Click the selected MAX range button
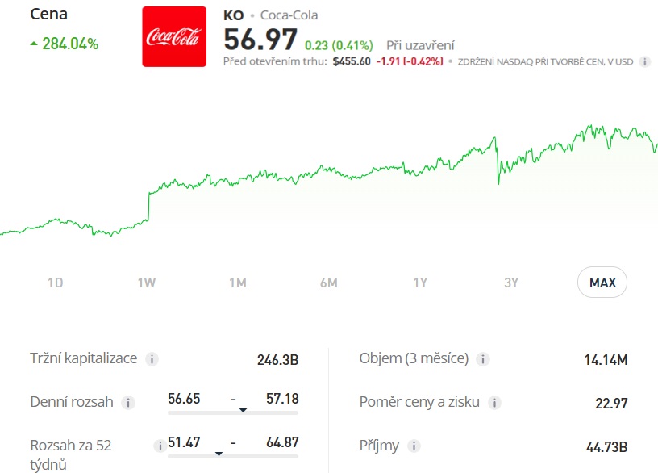The width and height of the screenshot is (658, 473). pos(602,282)
